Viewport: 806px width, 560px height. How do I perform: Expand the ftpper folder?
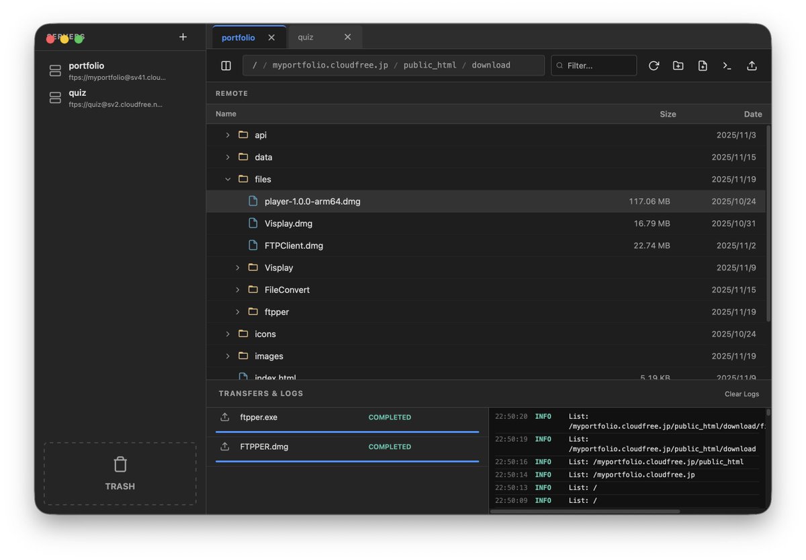coord(238,312)
